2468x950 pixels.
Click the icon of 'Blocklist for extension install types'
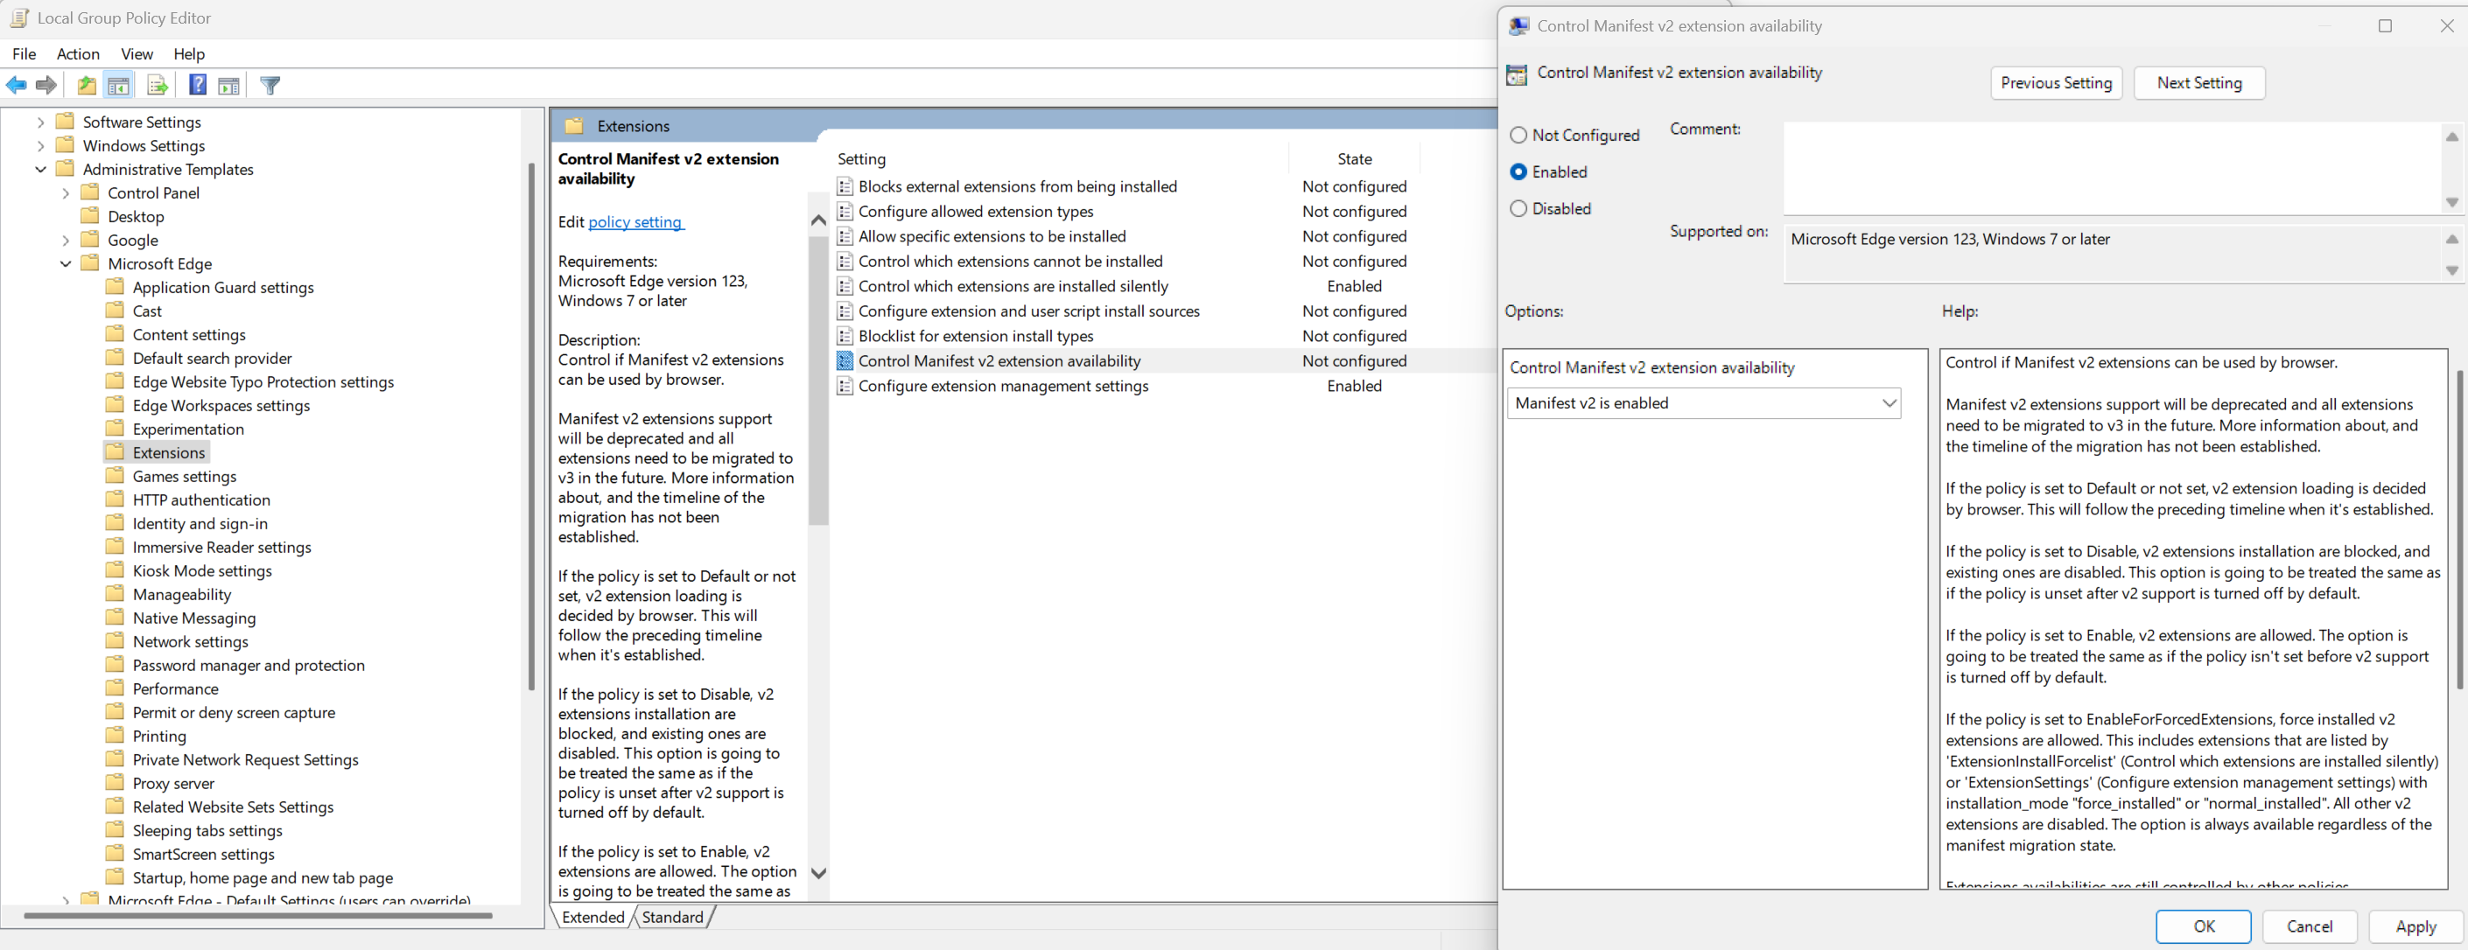845,336
